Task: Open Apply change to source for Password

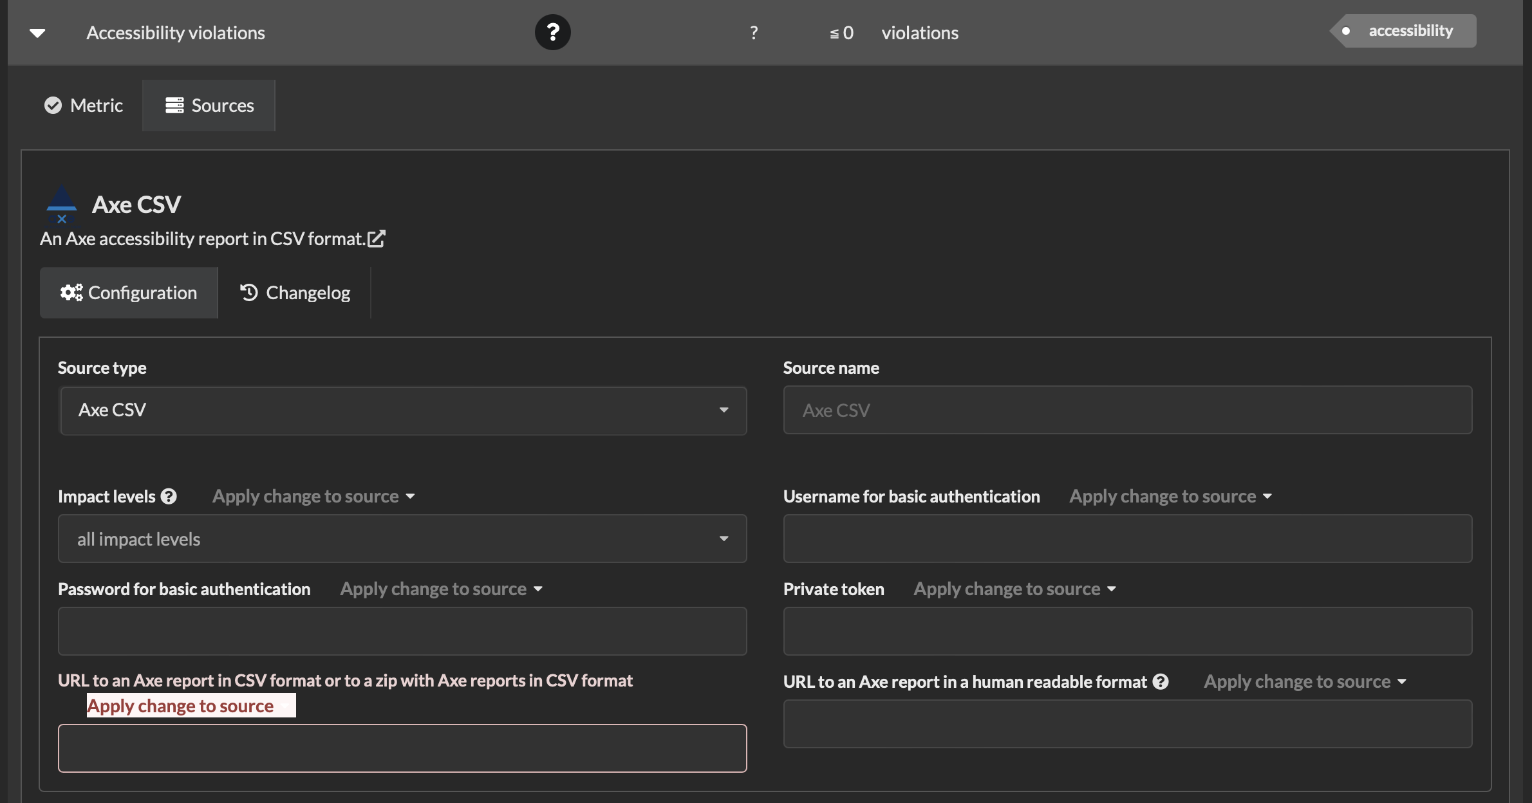Action: tap(442, 589)
